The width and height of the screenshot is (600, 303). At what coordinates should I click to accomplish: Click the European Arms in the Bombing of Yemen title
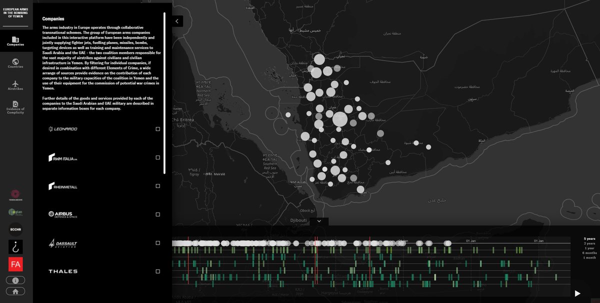15,12
